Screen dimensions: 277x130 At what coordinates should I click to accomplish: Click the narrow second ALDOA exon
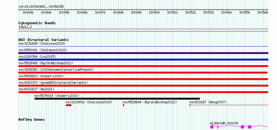point(218,127)
